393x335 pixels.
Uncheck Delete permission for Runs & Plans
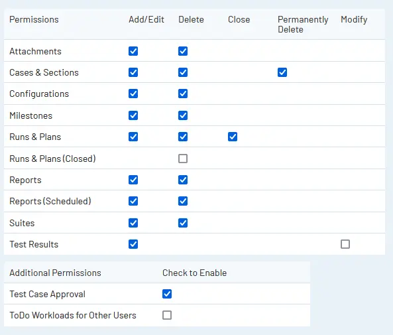pyautogui.click(x=183, y=137)
